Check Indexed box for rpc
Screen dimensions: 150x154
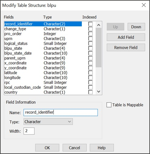coord(90,82)
